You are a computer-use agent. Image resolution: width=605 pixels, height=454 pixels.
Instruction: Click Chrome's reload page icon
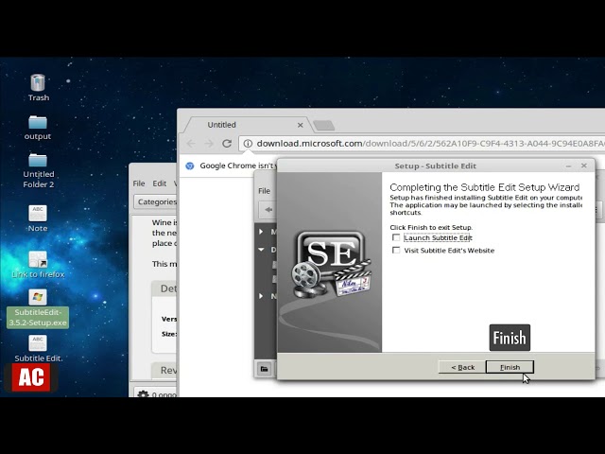[x=227, y=144]
